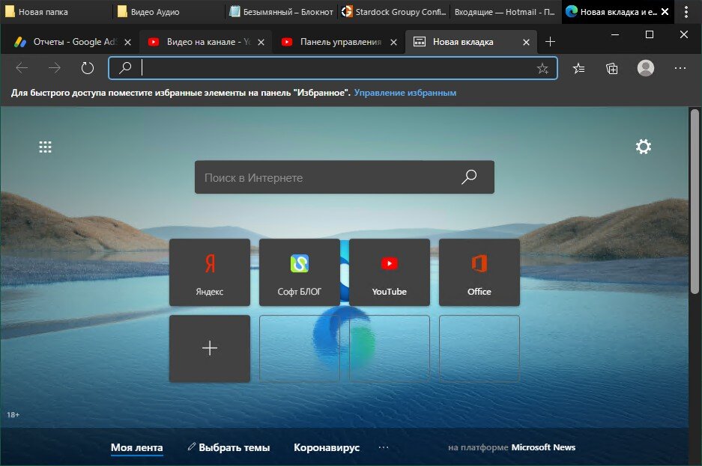Open the YouTube quick link tile
702x466 pixels.
[390, 272]
